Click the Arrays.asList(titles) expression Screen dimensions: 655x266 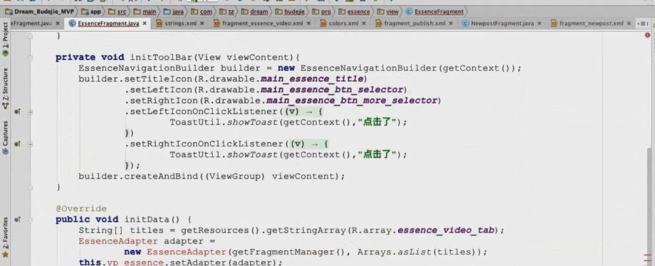point(417,252)
